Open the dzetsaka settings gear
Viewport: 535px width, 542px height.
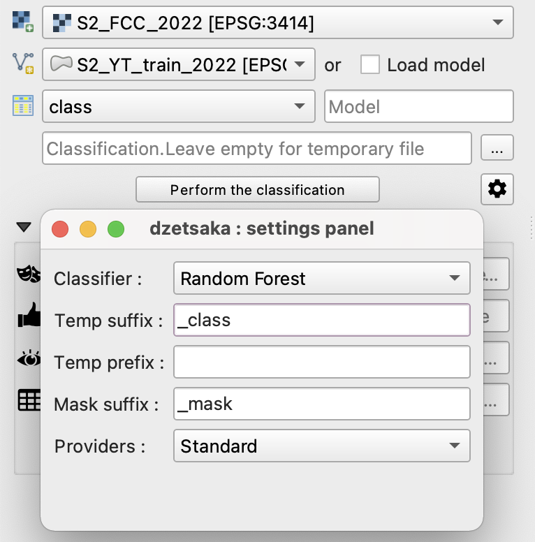[497, 189]
